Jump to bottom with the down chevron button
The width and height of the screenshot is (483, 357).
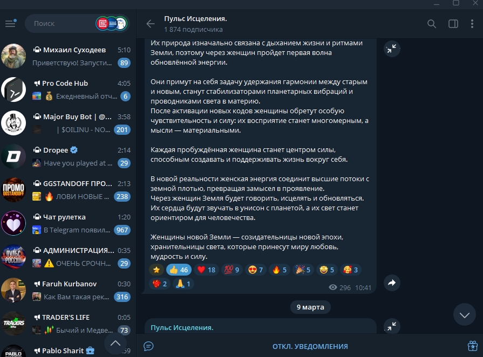[464, 314]
